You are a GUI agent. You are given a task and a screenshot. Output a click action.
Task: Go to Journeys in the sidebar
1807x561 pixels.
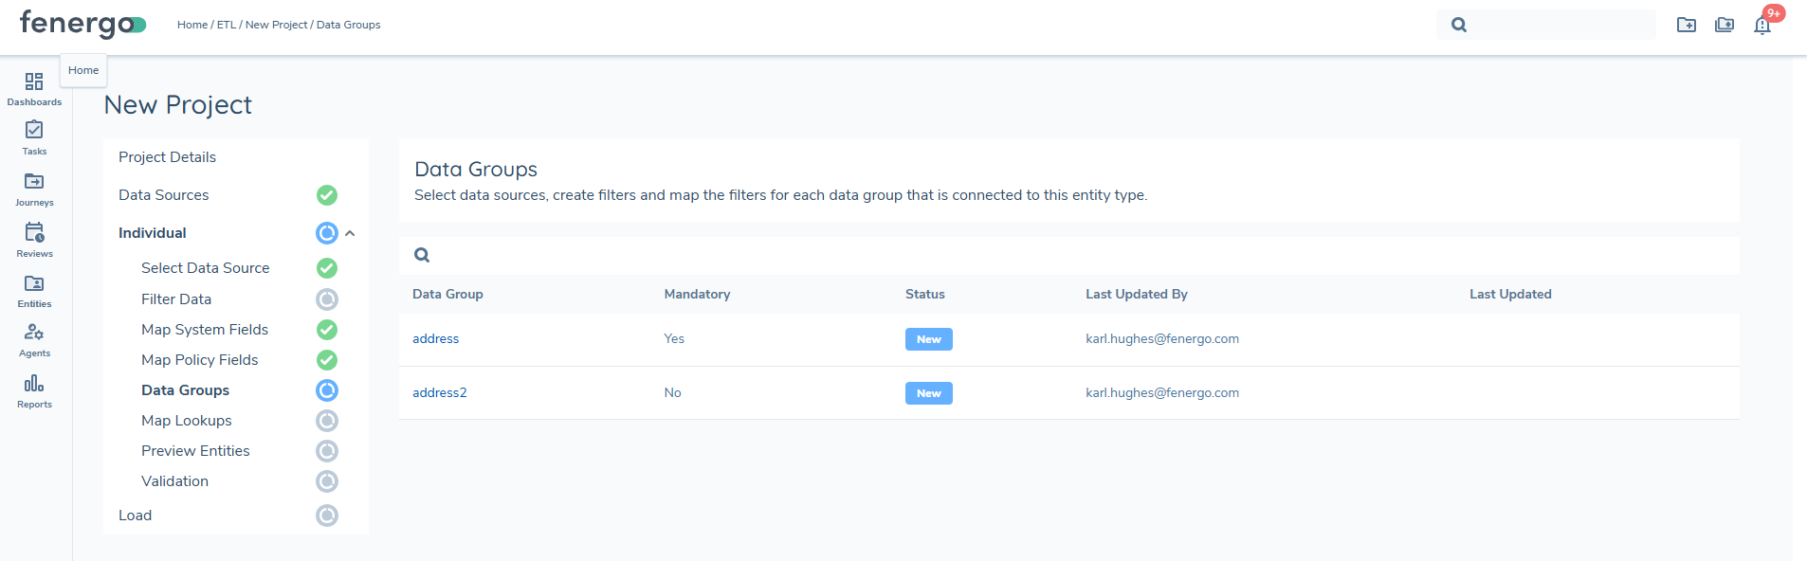tap(34, 189)
